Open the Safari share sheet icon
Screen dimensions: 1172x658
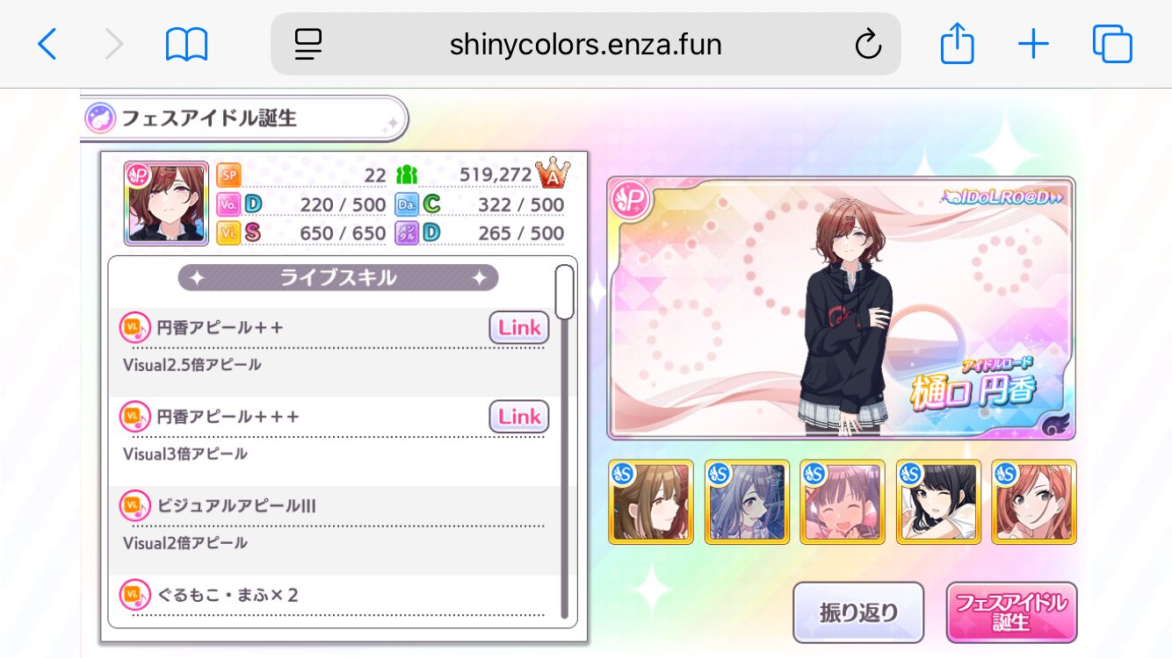957,42
